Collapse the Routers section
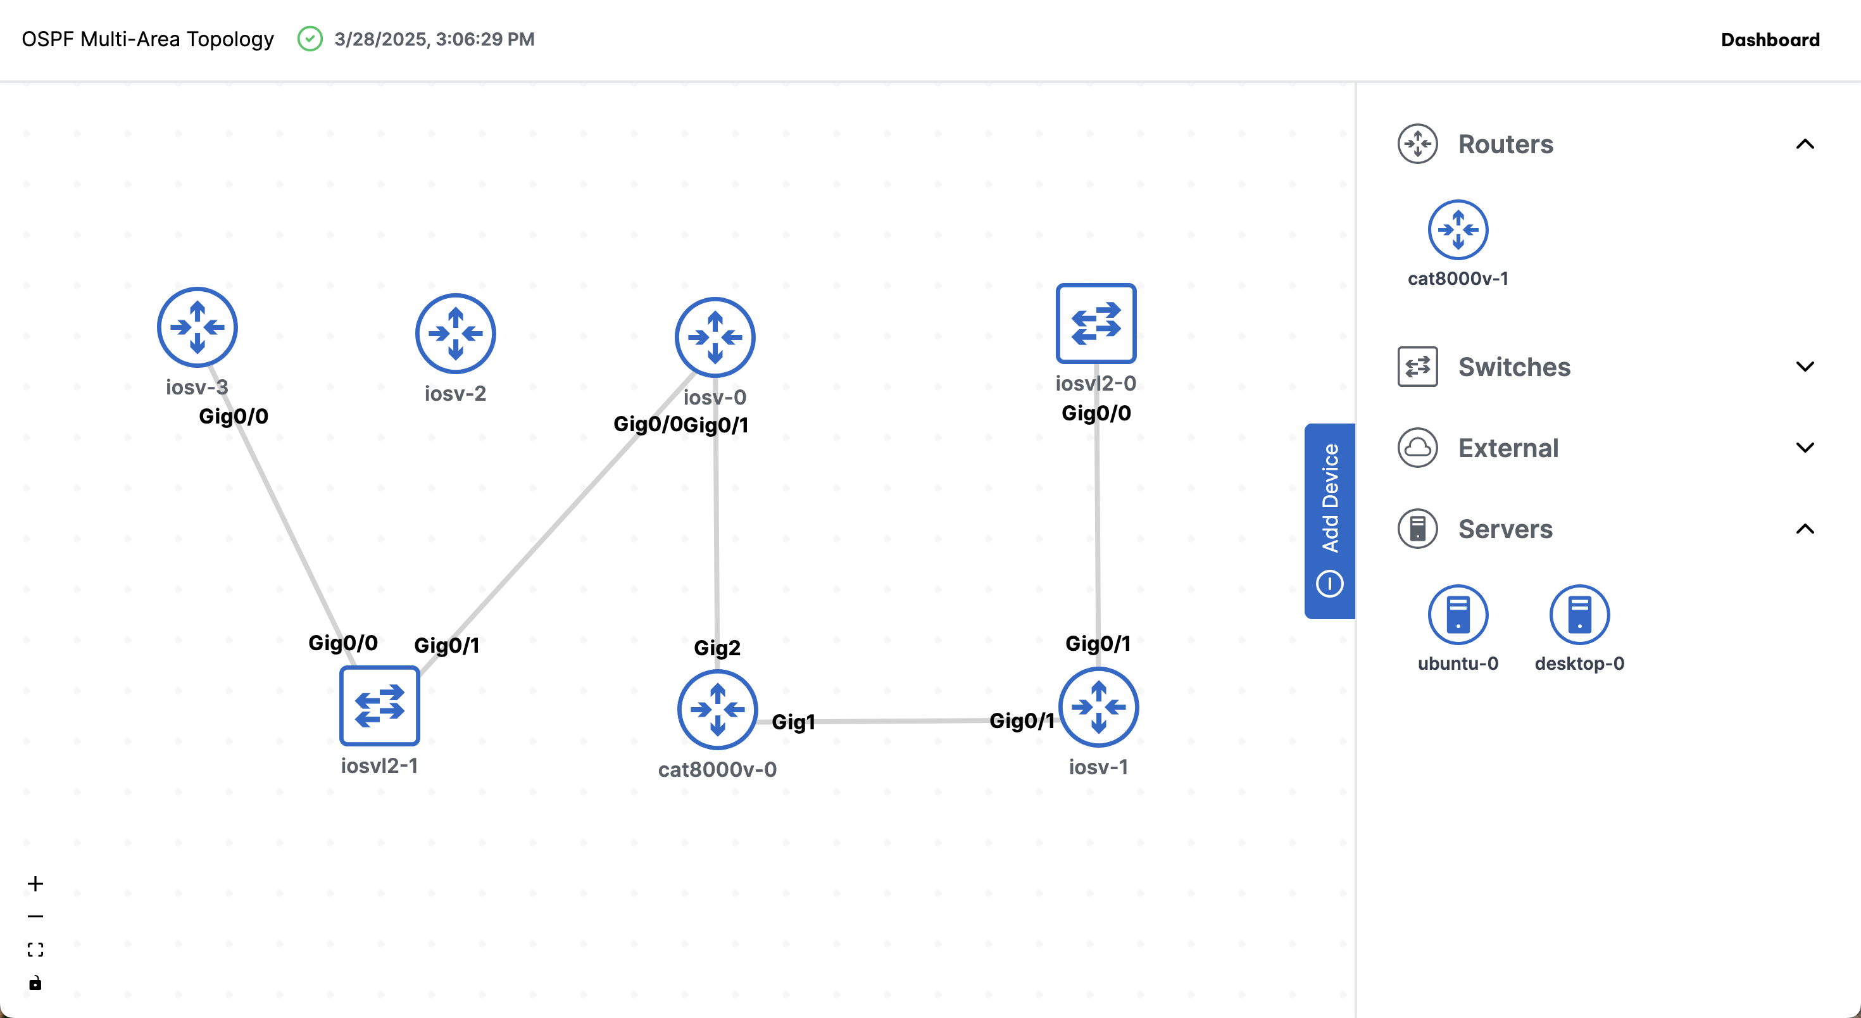The height and width of the screenshot is (1018, 1861). (1806, 144)
